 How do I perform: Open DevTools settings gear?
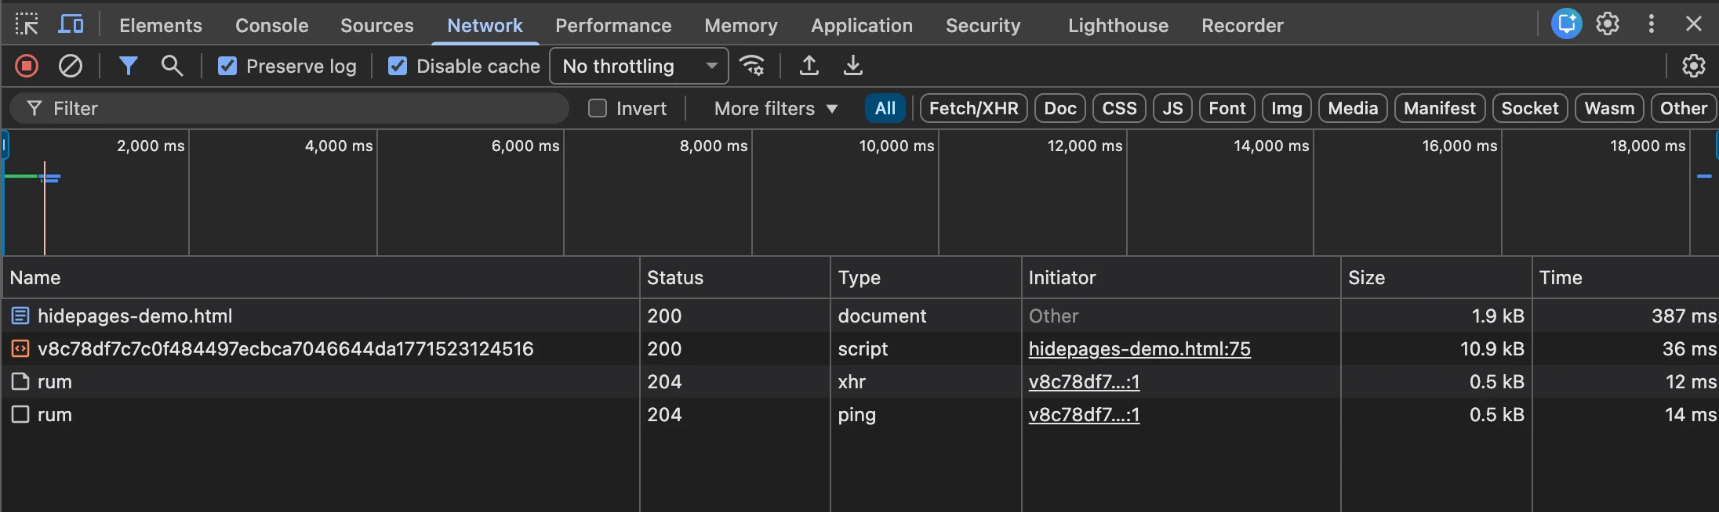pos(1608,24)
